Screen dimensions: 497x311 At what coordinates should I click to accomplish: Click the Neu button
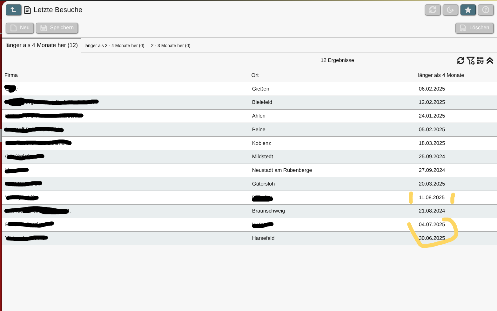click(20, 28)
